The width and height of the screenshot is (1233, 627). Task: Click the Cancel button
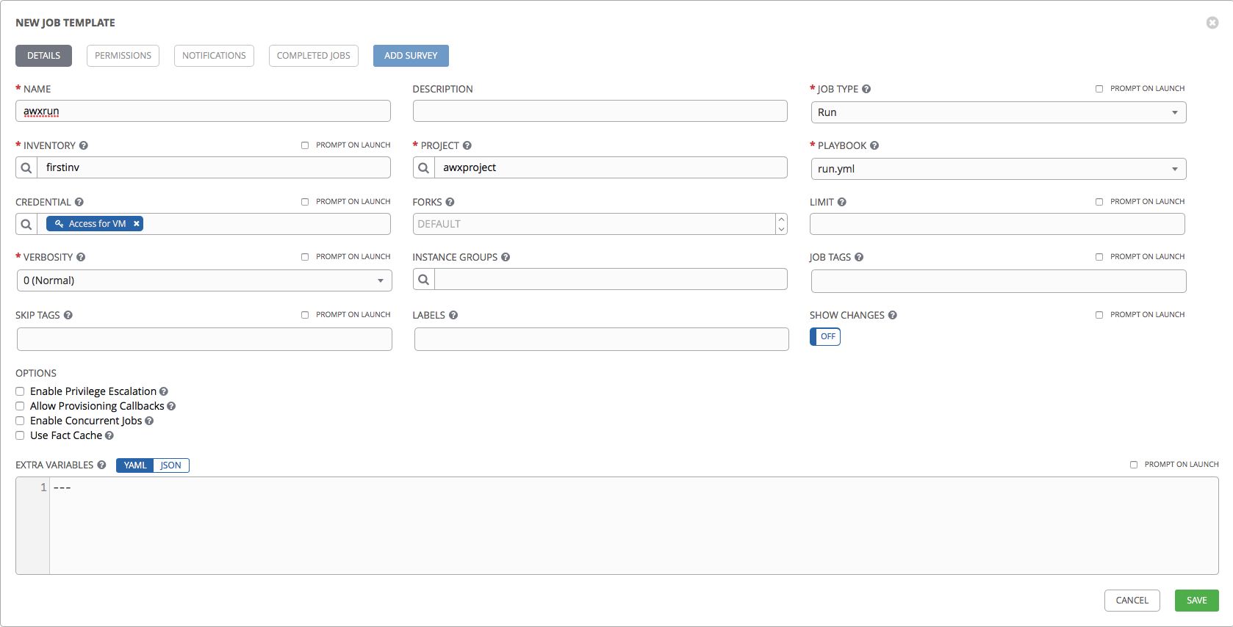1132,601
